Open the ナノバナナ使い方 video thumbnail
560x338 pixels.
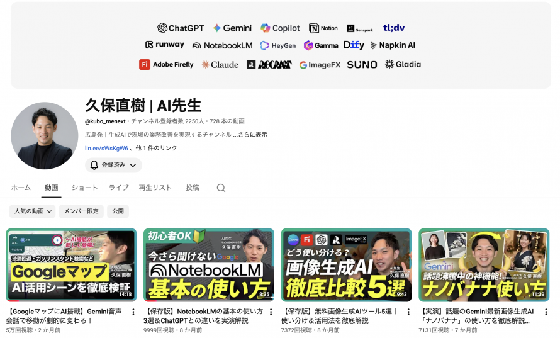point(484,265)
